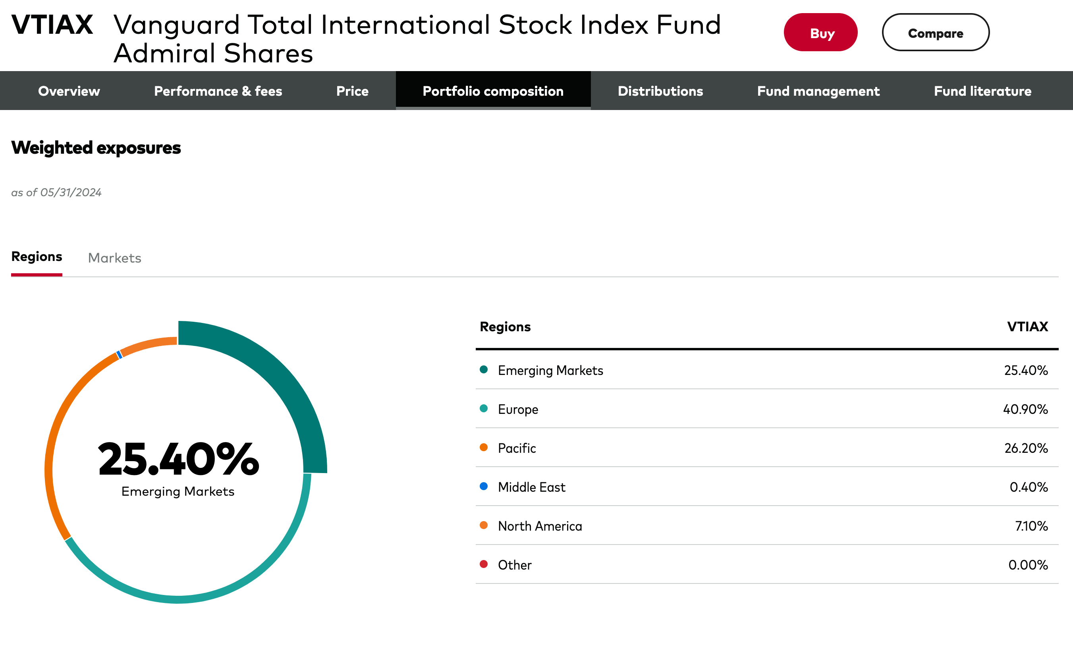This screenshot has width=1073, height=649.
Task: Click the 0.00% Other value
Action: click(x=1028, y=565)
